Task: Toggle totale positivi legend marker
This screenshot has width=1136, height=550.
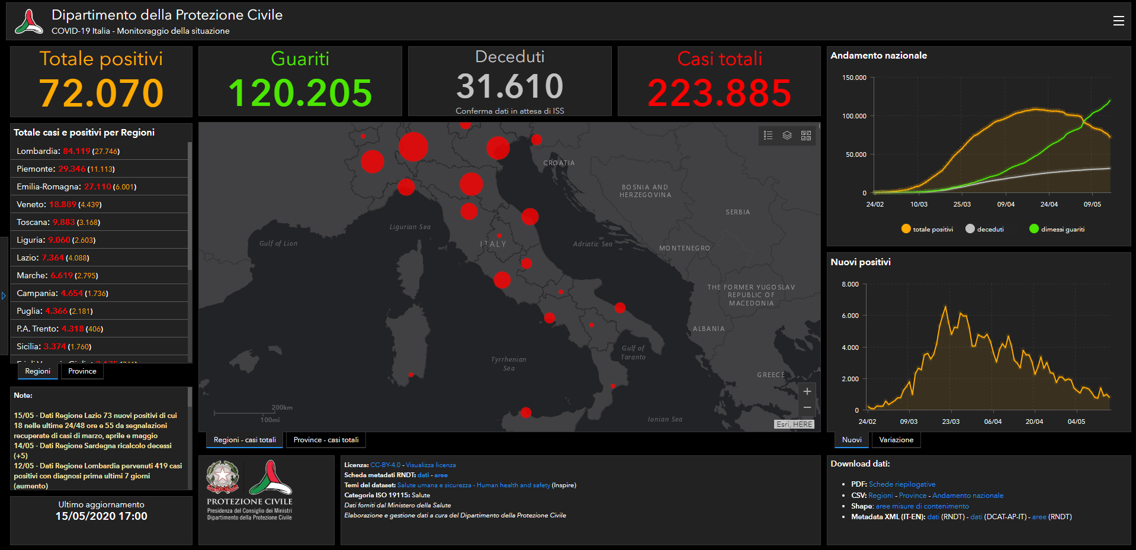Action: coord(906,229)
